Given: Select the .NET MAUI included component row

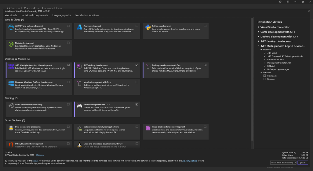Looking at the screenshot, I should tap(272, 53).
